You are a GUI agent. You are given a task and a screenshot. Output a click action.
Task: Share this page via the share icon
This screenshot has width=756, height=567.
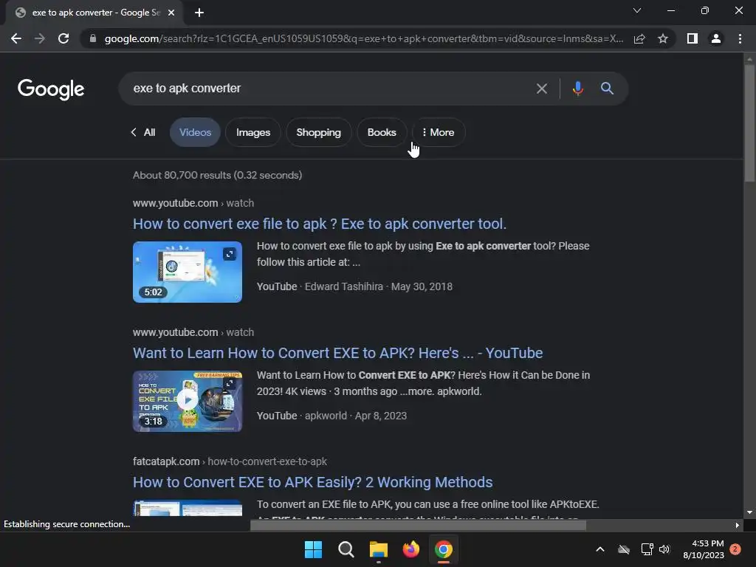pyautogui.click(x=639, y=38)
